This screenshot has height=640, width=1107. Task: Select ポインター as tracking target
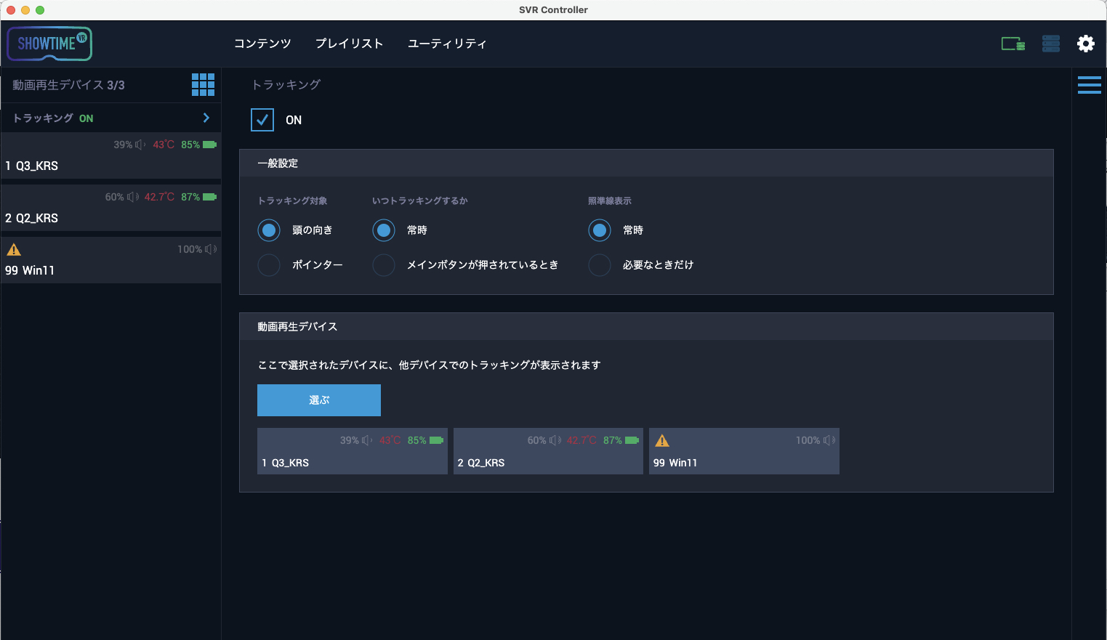coord(269,265)
